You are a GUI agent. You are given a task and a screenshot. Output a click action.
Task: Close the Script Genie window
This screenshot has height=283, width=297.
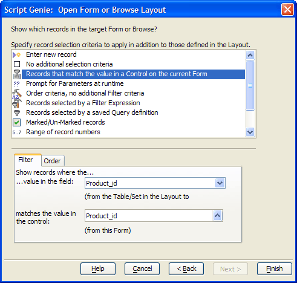pos(287,10)
